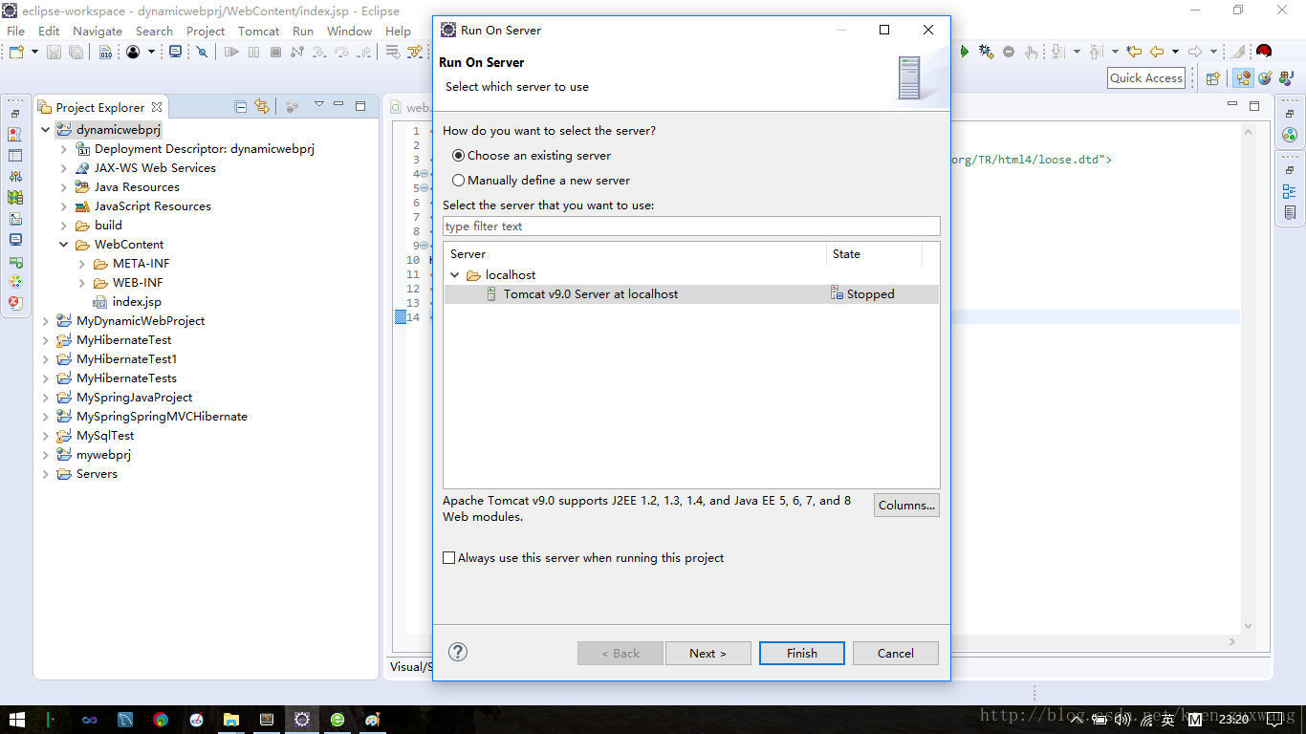Viewport: 1306px width, 734px height.
Task: Switch to the Web perspective icon
Action: (1265, 78)
